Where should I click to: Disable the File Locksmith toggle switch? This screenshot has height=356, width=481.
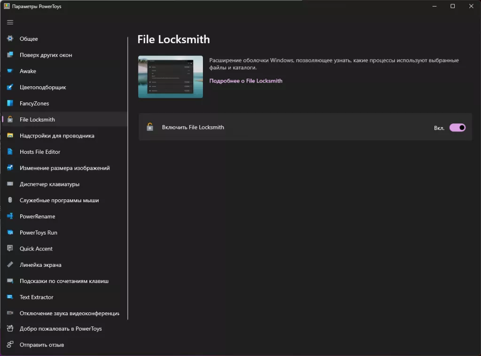[x=457, y=127]
